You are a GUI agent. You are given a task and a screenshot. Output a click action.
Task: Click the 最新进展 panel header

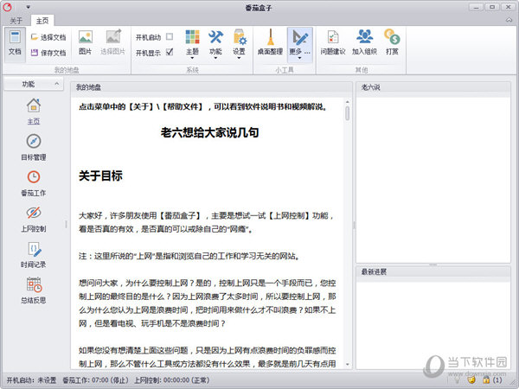point(433,272)
